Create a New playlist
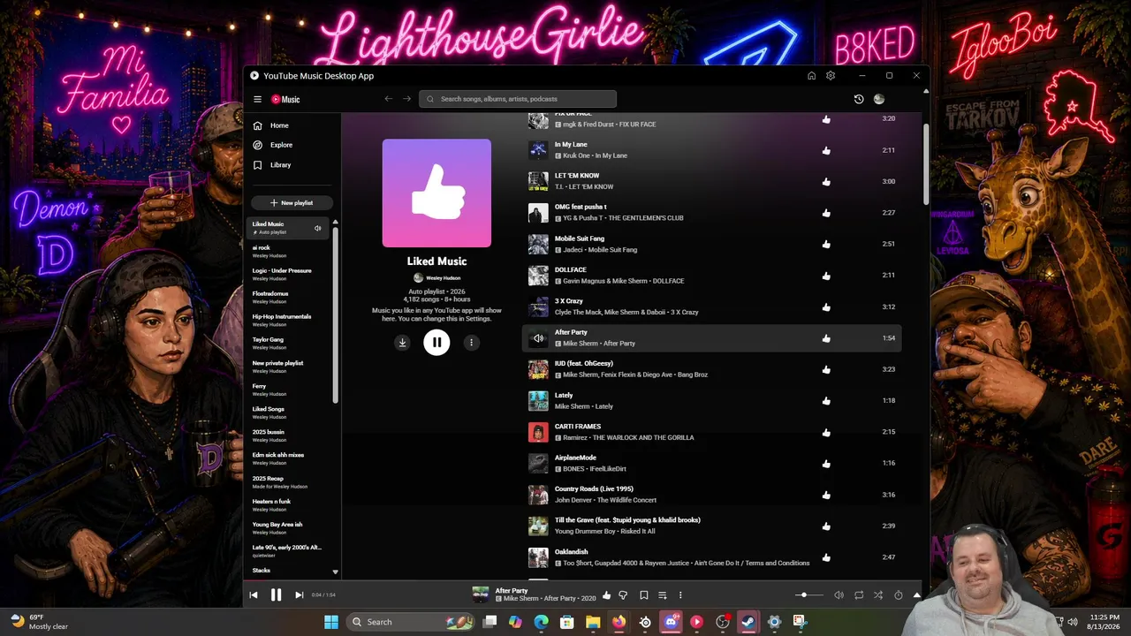The width and height of the screenshot is (1131, 636). 292,203
